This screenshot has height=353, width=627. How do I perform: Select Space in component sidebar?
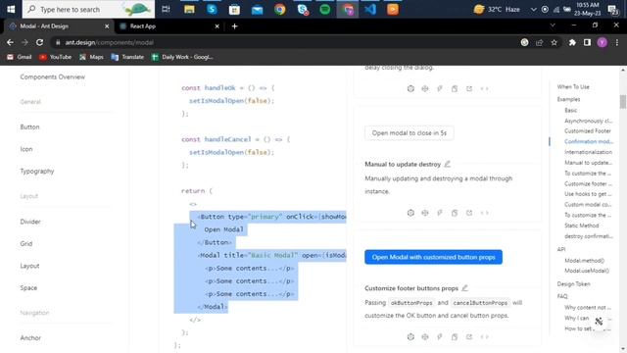click(28, 287)
